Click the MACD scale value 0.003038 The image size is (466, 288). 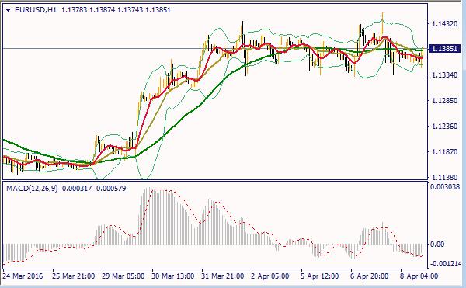pyautogui.click(x=445, y=187)
